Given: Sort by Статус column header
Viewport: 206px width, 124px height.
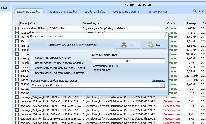Looking at the screenshot, I should coord(172,23).
